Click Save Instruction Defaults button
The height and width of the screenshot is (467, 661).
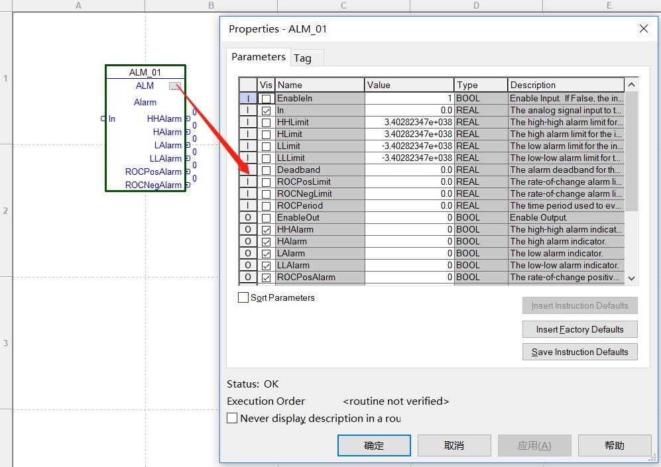(x=579, y=352)
